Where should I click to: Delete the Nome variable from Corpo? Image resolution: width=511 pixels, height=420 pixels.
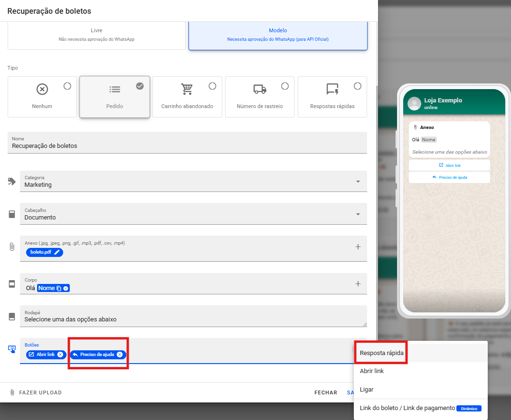[66, 288]
